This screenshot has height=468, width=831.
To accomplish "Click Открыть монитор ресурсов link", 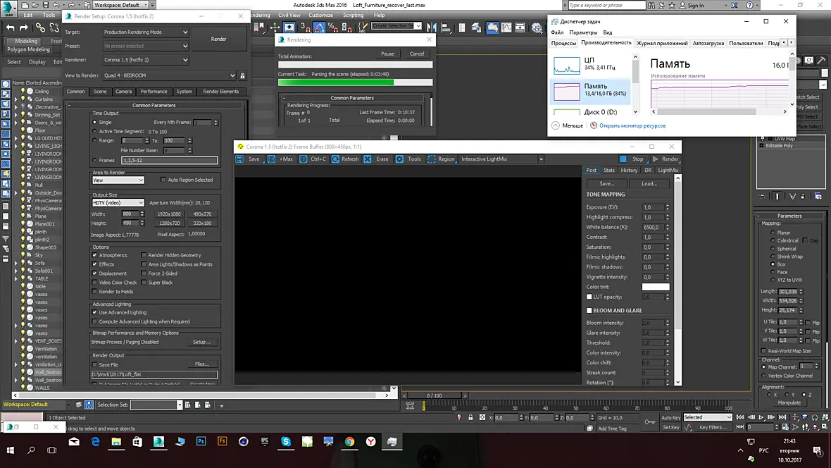I will point(632,125).
